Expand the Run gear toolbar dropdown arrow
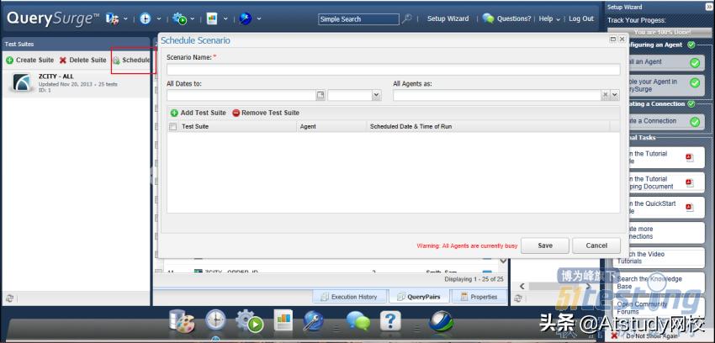715x343 pixels. click(x=192, y=19)
